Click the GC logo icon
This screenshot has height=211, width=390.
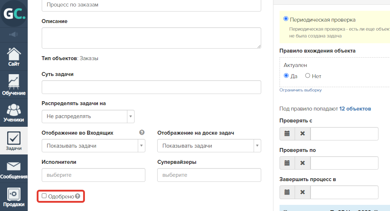pyautogui.click(x=14, y=14)
